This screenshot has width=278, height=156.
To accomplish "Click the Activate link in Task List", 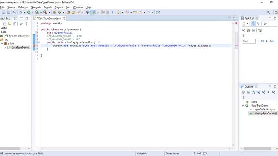I will pos(272,41).
